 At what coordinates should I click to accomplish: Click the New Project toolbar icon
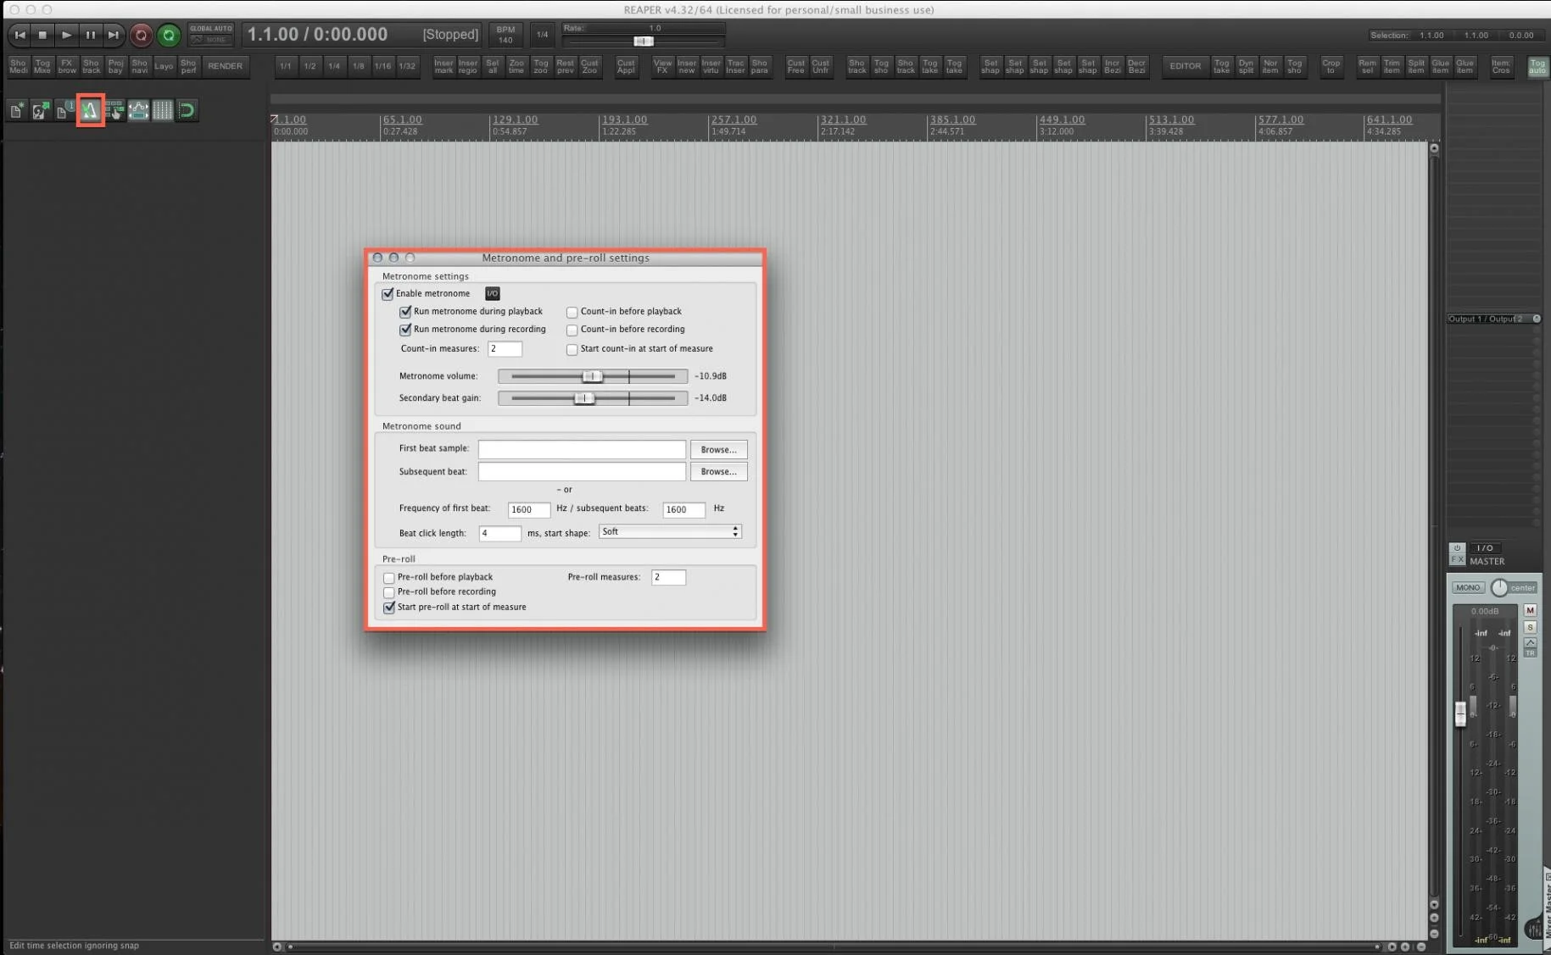(x=17, y=111)
